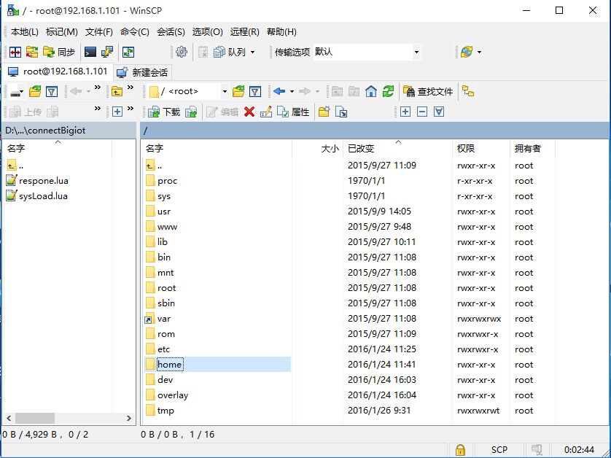Open the transfer settings combo box 默认
This screenshot has height=458, width=611.
367,52
